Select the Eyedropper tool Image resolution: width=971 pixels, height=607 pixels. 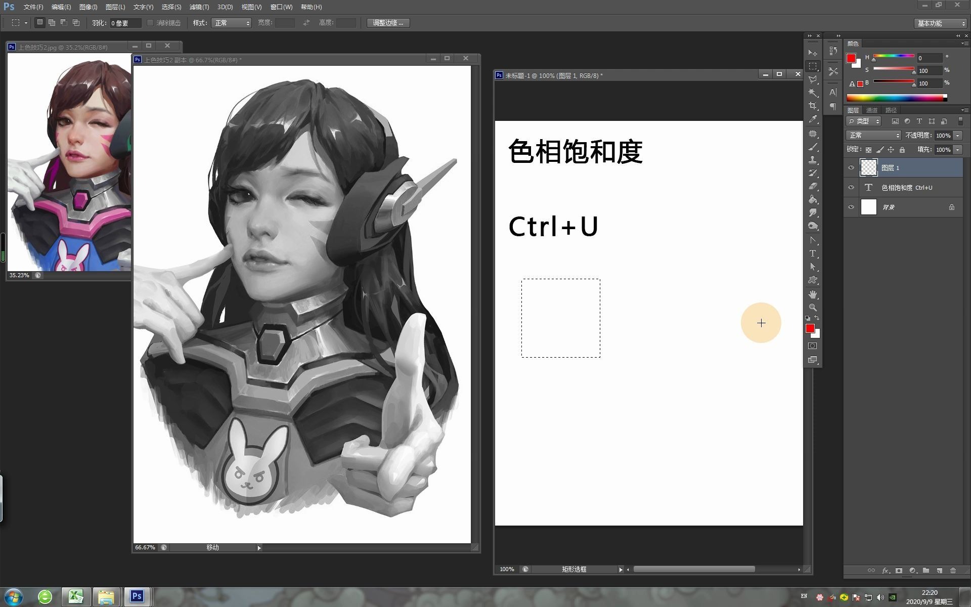813,119
